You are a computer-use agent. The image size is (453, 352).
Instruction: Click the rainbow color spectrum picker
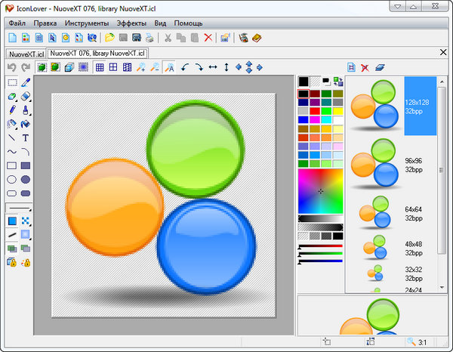pyautogui.click(x=321, y=191)
